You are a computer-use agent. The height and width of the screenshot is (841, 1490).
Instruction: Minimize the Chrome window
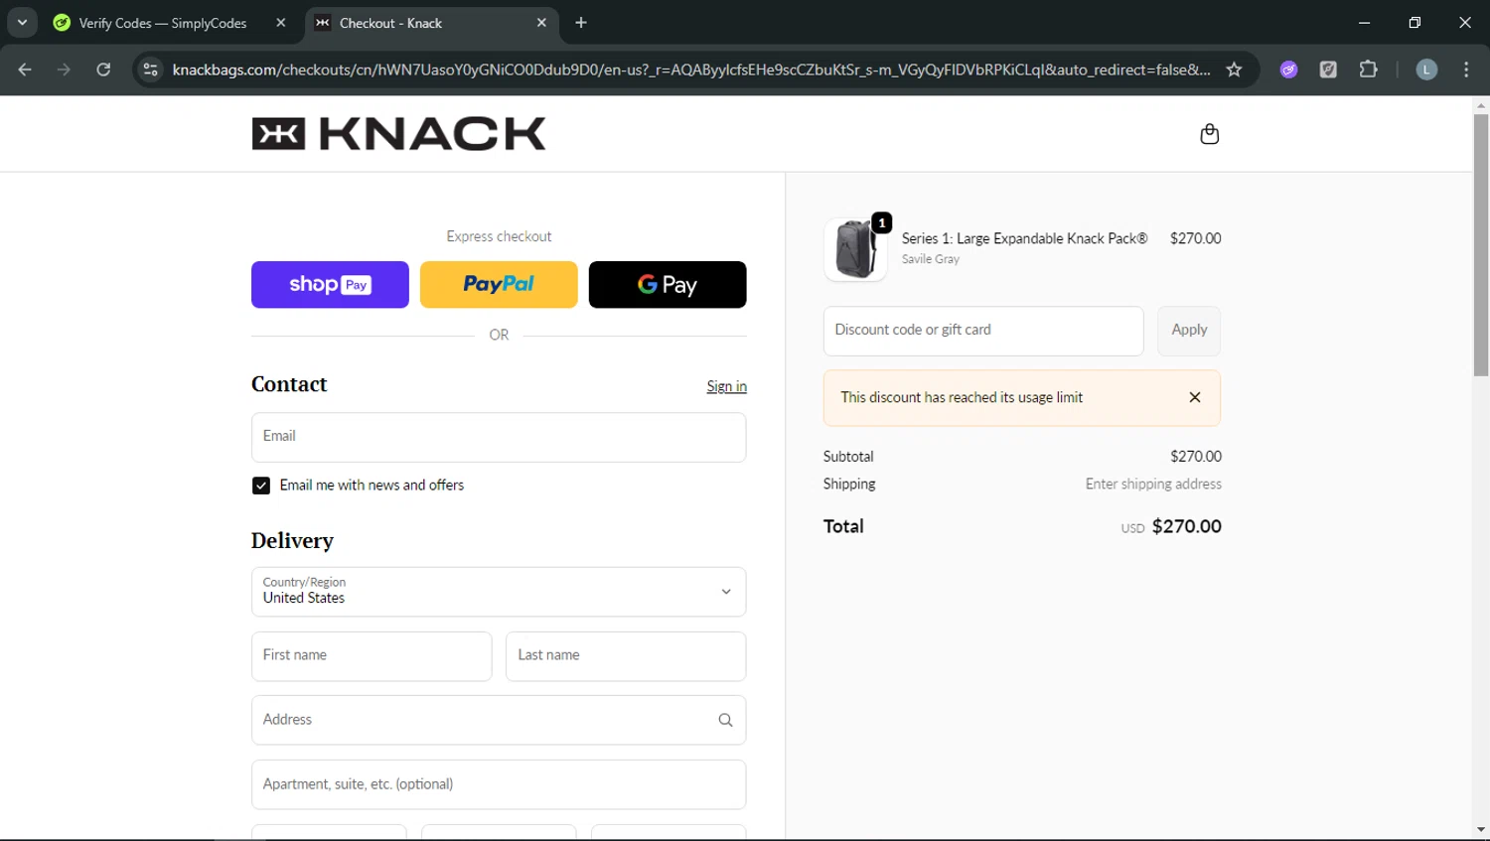(1364, 22)
